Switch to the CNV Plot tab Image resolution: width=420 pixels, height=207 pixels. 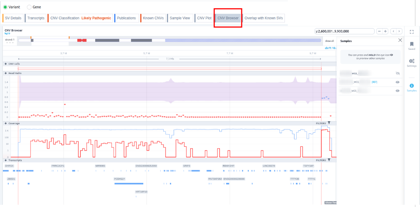[x=204, y=18]
